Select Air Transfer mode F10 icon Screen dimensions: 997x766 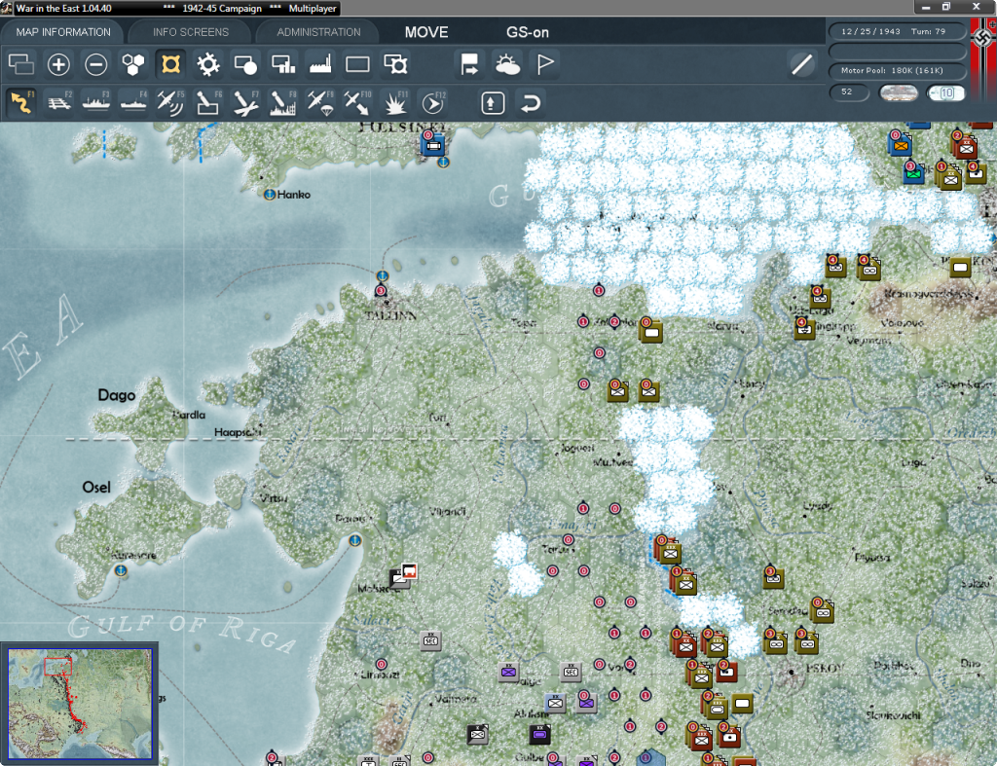[357, 102]
